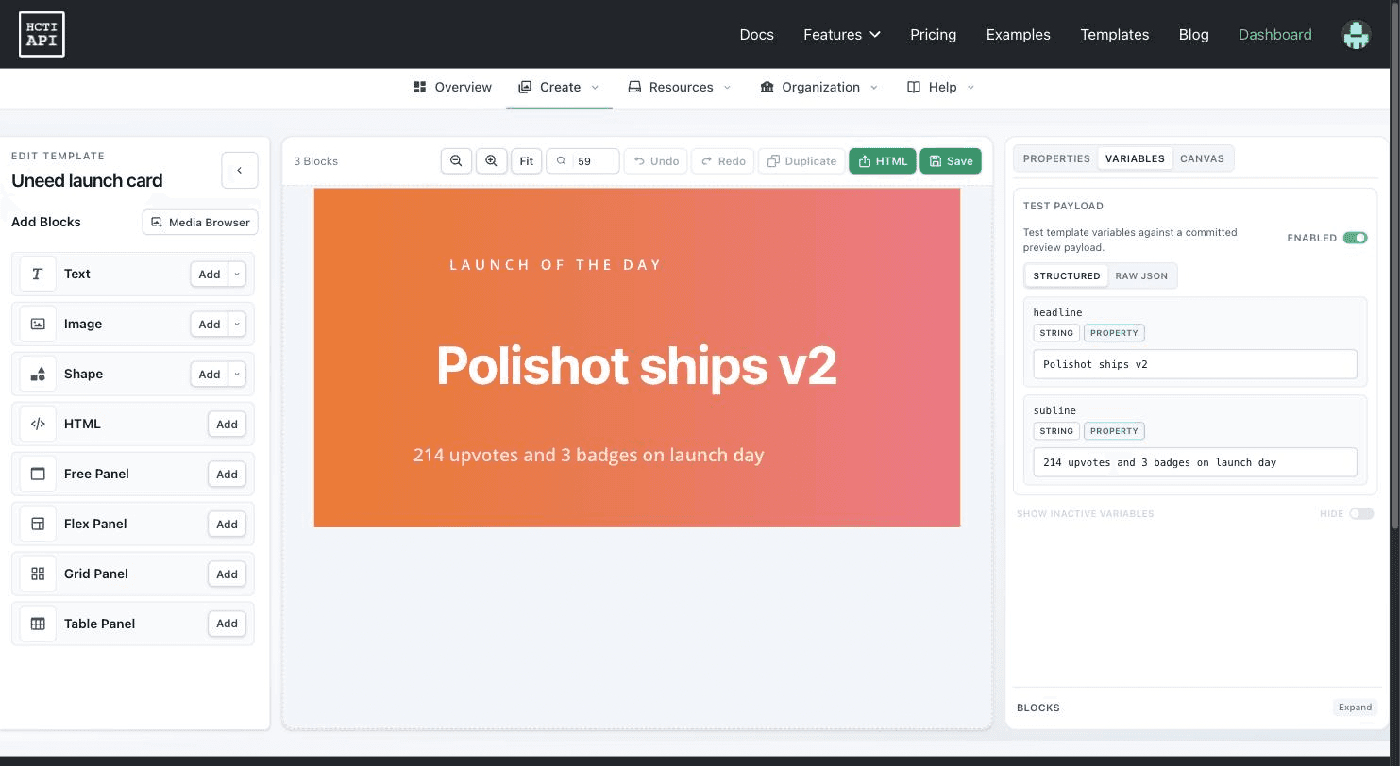The height and width of the screenshot is (766, 1400).
Task: Open the Resources dropdown menu
Action: [x=680, y=87]
